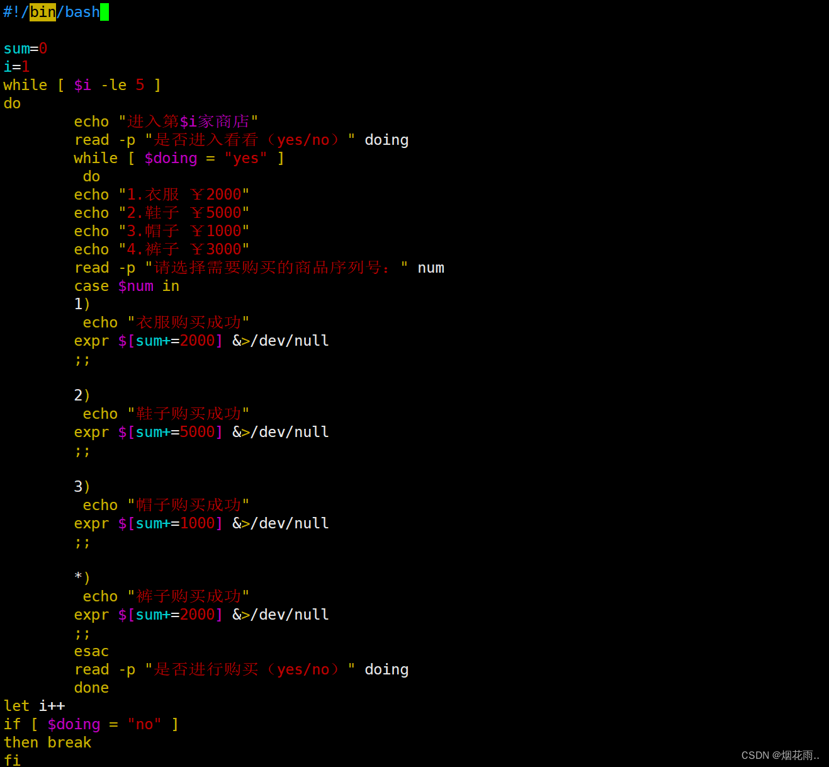829x767 pixels.
Task: Click the case label "3)"
Action: (x=82, y=487)
